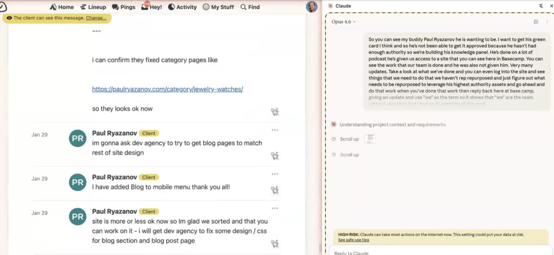554x255 pixels.
Task: Click the PR avatar beside 'im gonna ask dev agency'
Action: point(77,138)
